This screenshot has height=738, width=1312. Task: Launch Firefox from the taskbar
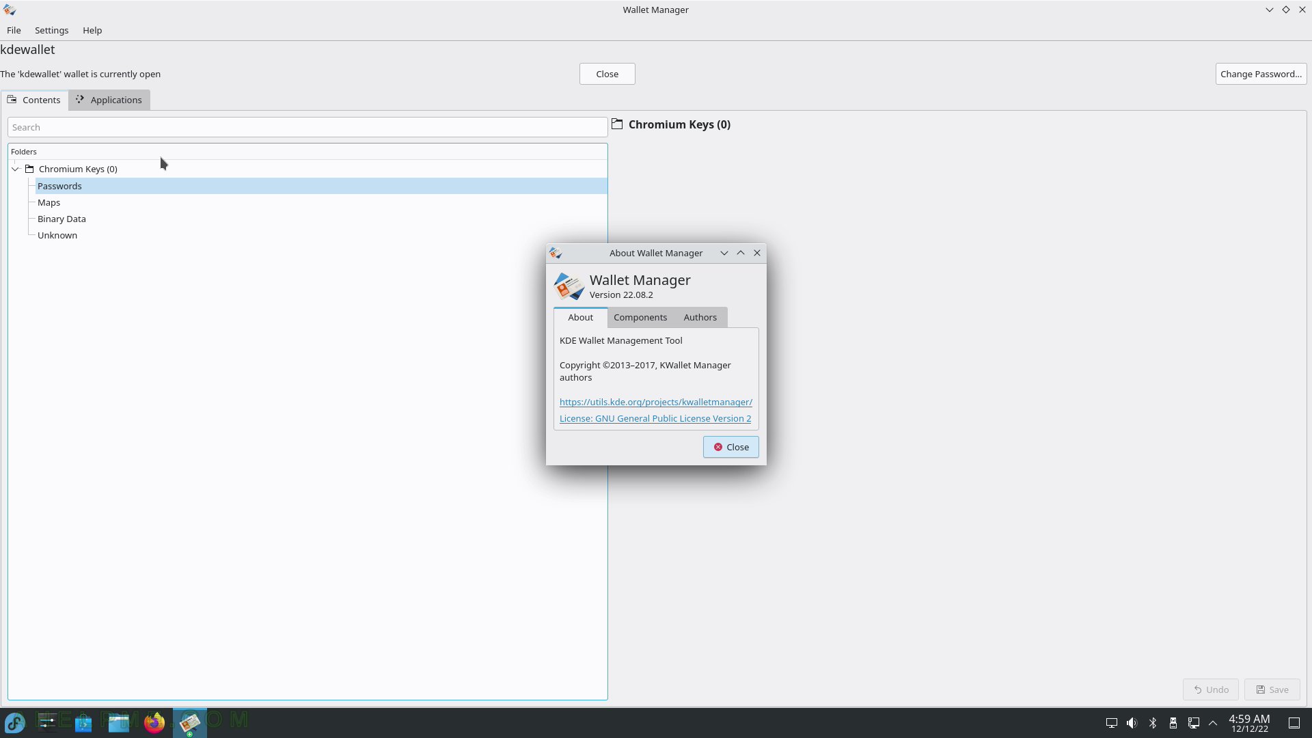pyautogui.click(x=154, y=722)
